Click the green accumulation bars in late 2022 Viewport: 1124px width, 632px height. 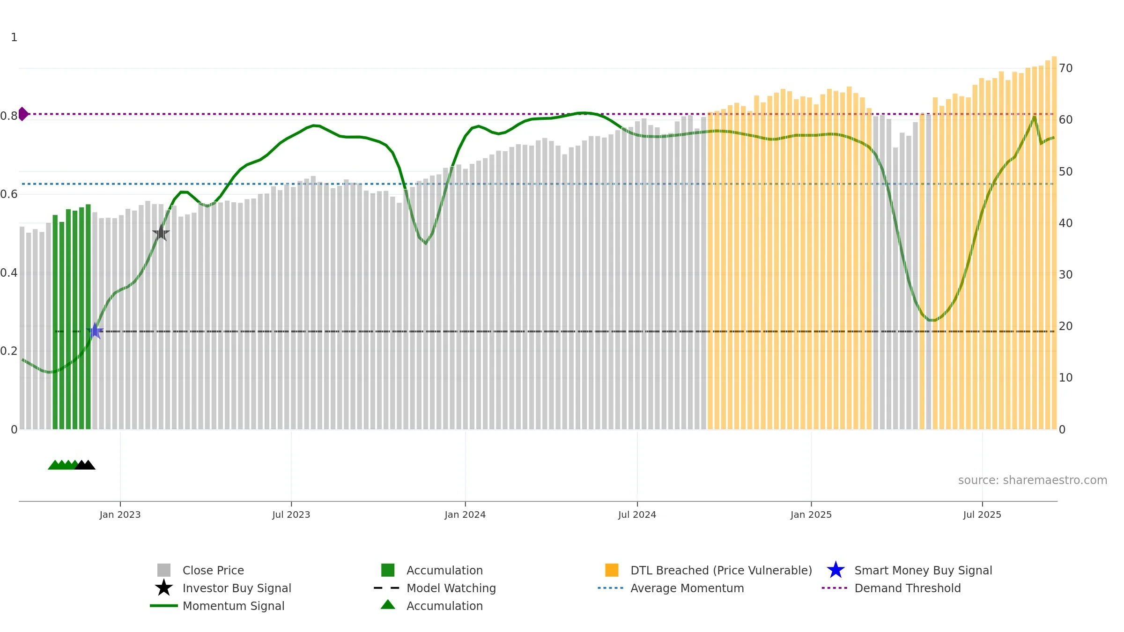click(72, 317)
